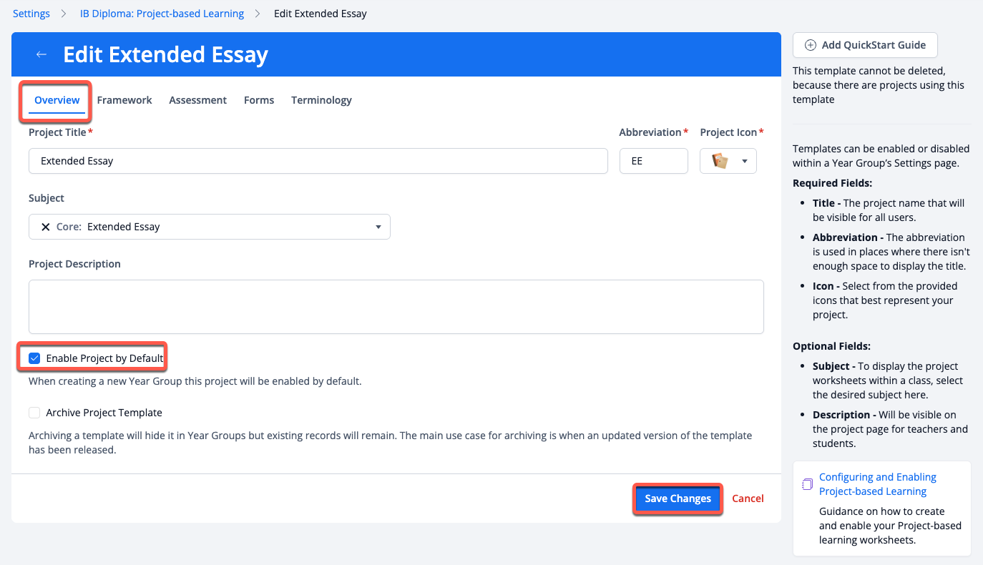Click the back arrow in the header
This screenshot has height=565, width=983.
(41, 55)
